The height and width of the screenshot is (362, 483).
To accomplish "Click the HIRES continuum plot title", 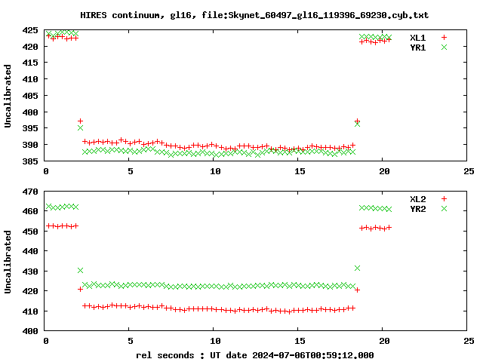I will [254, 15].
